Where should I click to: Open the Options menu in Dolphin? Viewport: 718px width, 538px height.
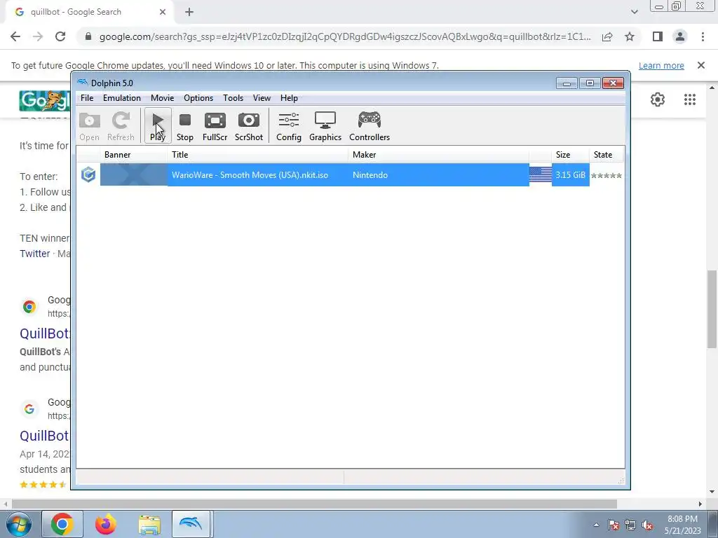coord(198,98)
